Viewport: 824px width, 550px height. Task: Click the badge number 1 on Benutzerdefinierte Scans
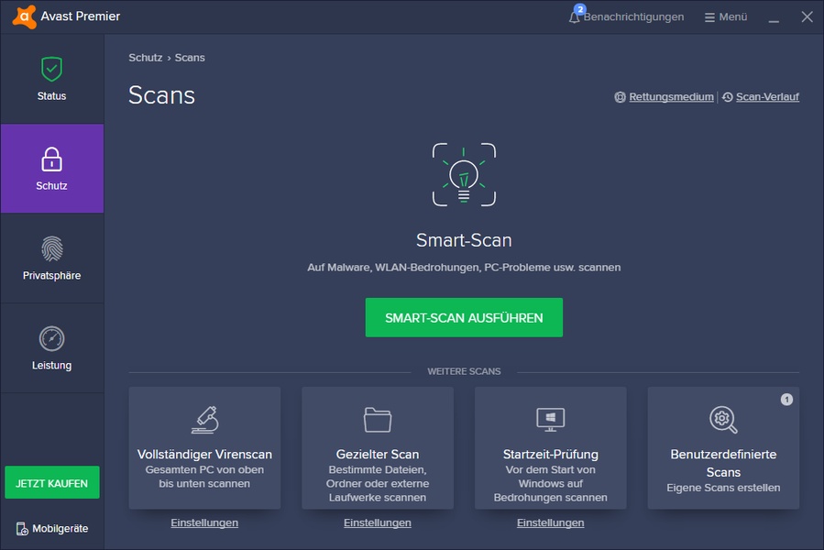(786, 400)
